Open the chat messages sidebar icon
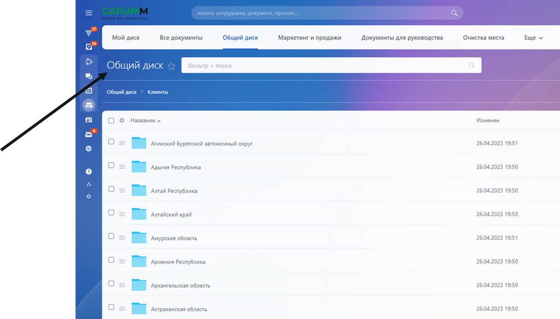 tap(89, 76)
